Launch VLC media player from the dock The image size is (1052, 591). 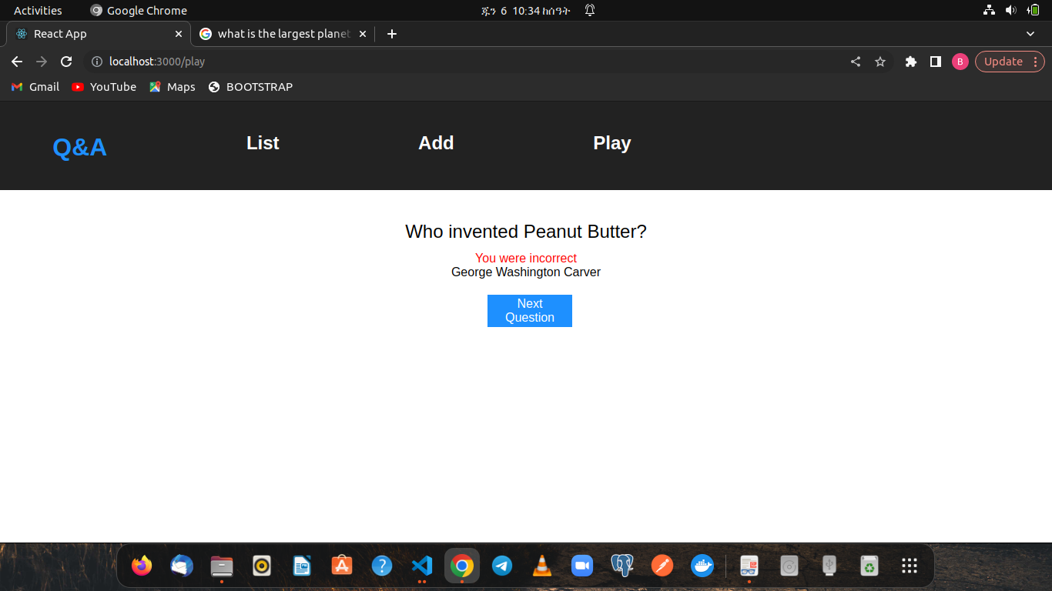(x=542, y=566)
